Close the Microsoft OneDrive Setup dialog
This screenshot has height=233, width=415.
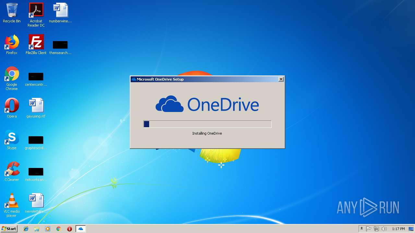[281, 79]
